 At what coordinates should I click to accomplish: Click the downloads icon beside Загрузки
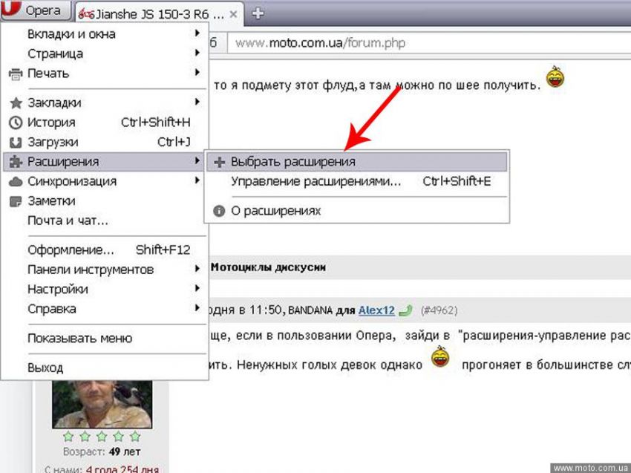pyautogui.click(x=16, y=143)
